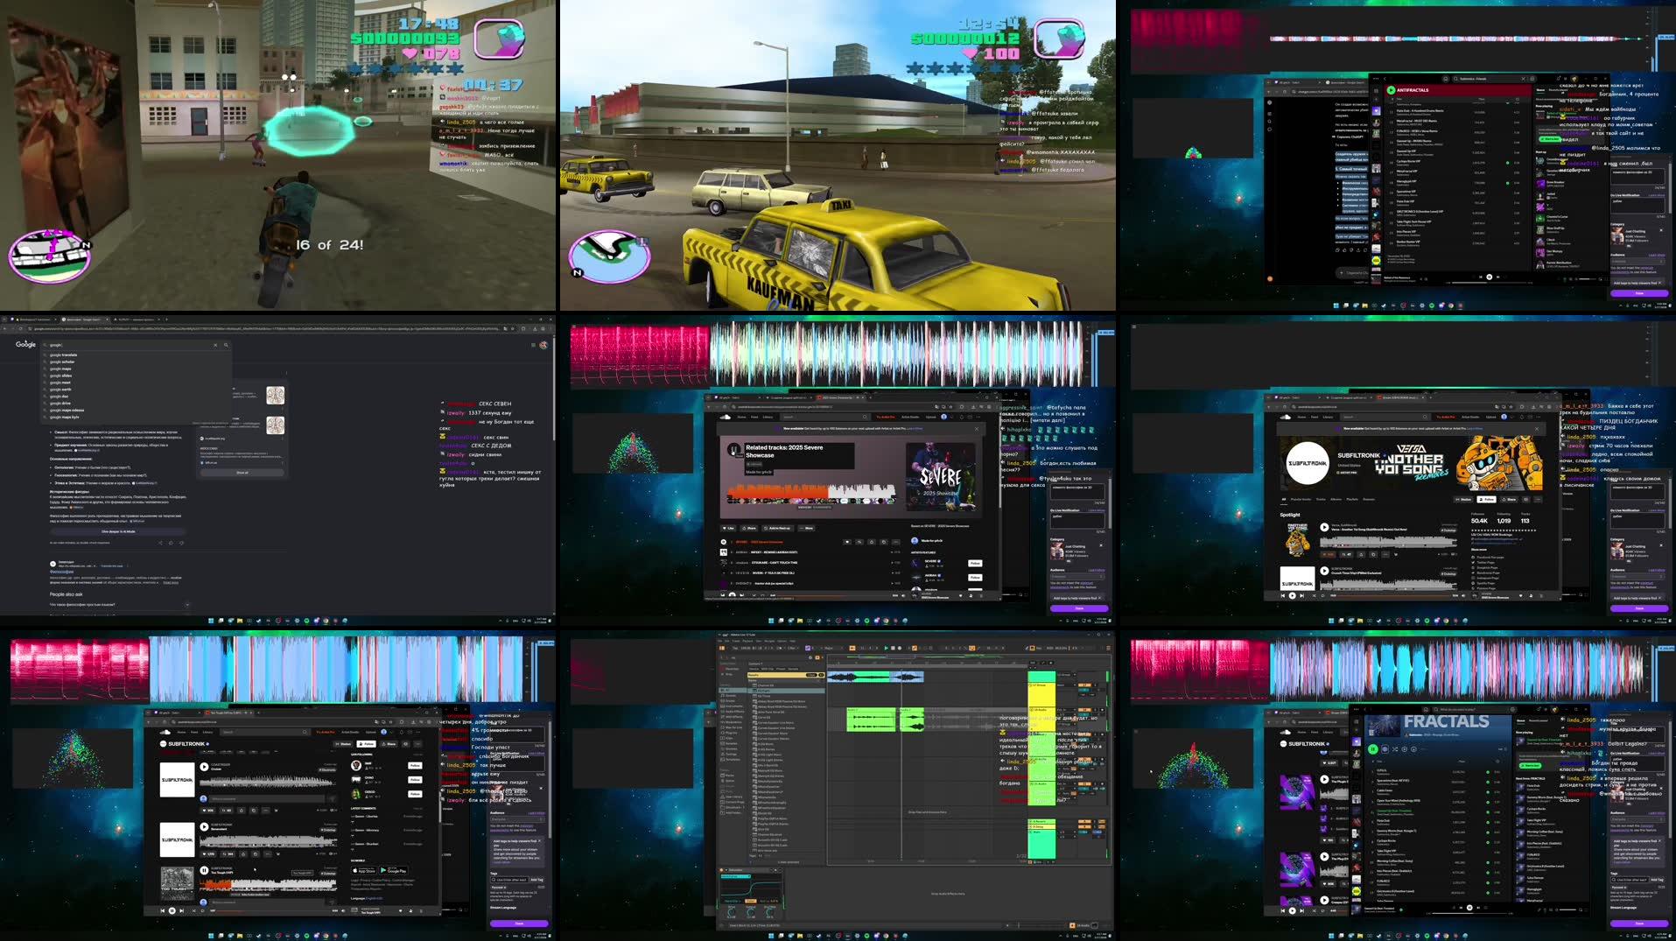Follow the AKIRAH artist in Artists Featured
Viewport: 1676px width, 941px height.
(x=975, y=578)
